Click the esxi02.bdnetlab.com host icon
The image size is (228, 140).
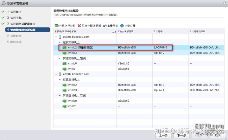(x=60, y=74)
